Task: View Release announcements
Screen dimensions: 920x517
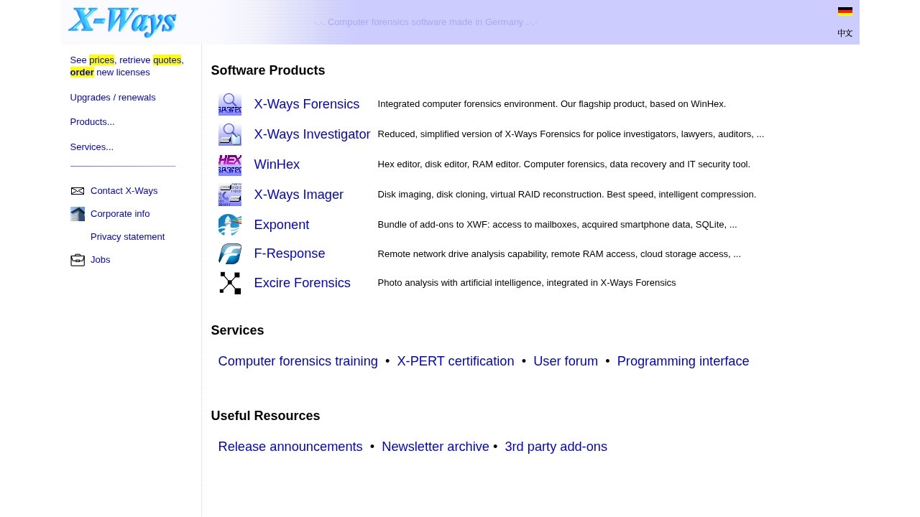Action: (x=290, y=447)
